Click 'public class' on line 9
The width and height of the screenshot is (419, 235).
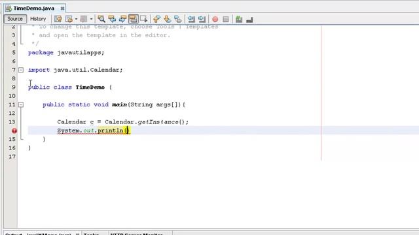[50, 87]
